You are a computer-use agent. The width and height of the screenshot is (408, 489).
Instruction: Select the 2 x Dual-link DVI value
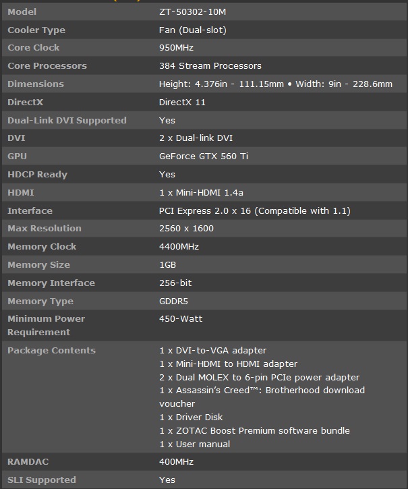[196, 138]
